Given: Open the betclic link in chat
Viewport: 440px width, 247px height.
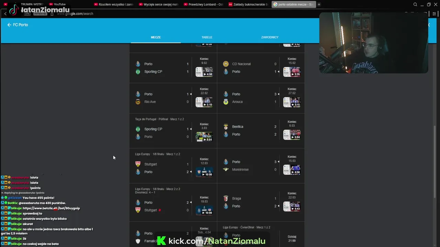Looking at the screenshot, I should click(x=51, y=208).
